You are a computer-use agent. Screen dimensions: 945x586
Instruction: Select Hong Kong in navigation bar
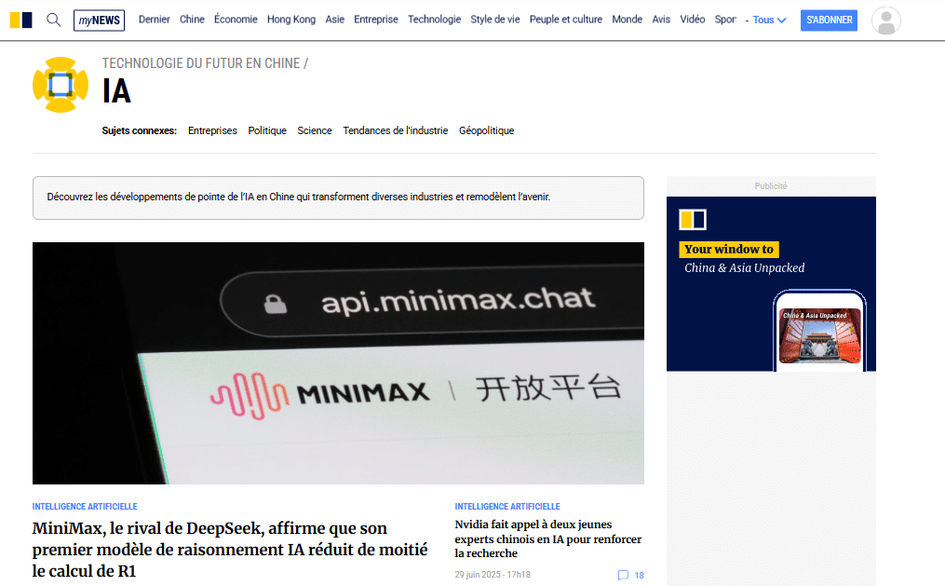291,20
